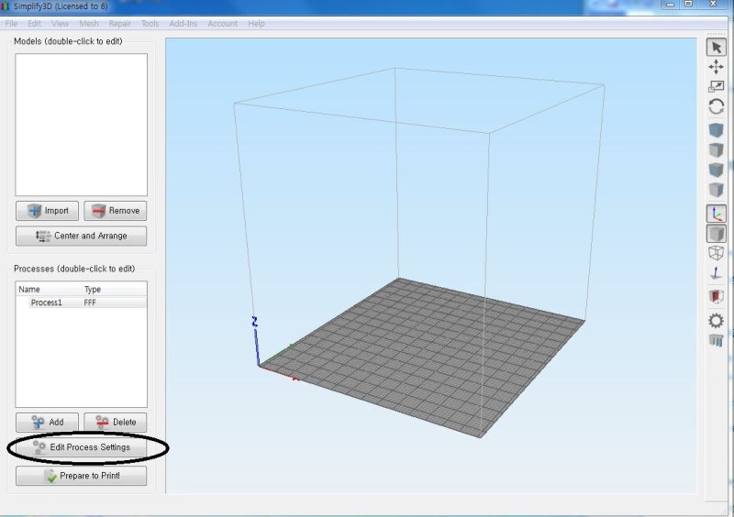
Task: Activate the rotate view tool
Action: coord(716,106)
